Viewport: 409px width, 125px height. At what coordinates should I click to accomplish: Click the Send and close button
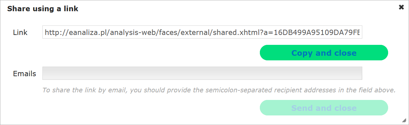324,108
